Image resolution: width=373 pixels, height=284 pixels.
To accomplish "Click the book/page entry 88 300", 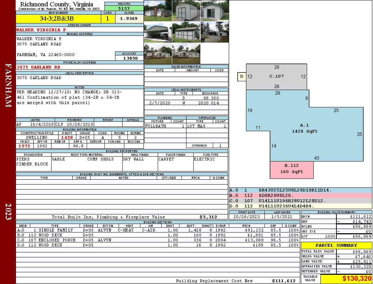I will 211,98.
